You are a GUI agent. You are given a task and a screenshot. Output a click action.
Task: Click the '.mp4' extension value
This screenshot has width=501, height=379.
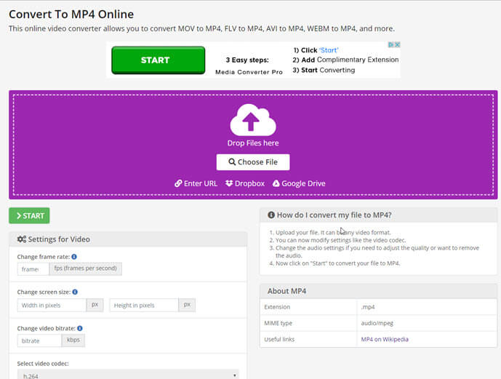click(368, 307)
